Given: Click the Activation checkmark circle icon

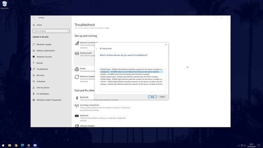Looking at the screenshot, I should pos(34,81).
